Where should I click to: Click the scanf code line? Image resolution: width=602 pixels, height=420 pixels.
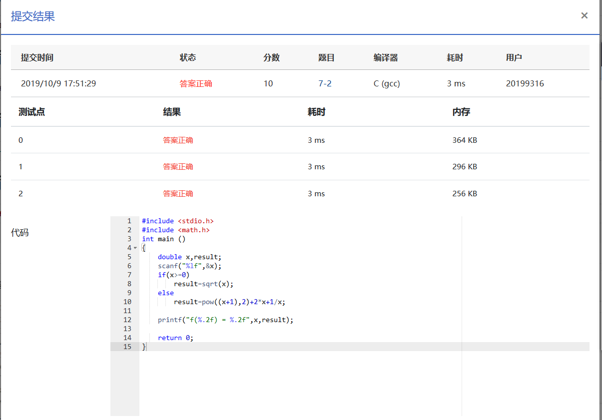189,266
